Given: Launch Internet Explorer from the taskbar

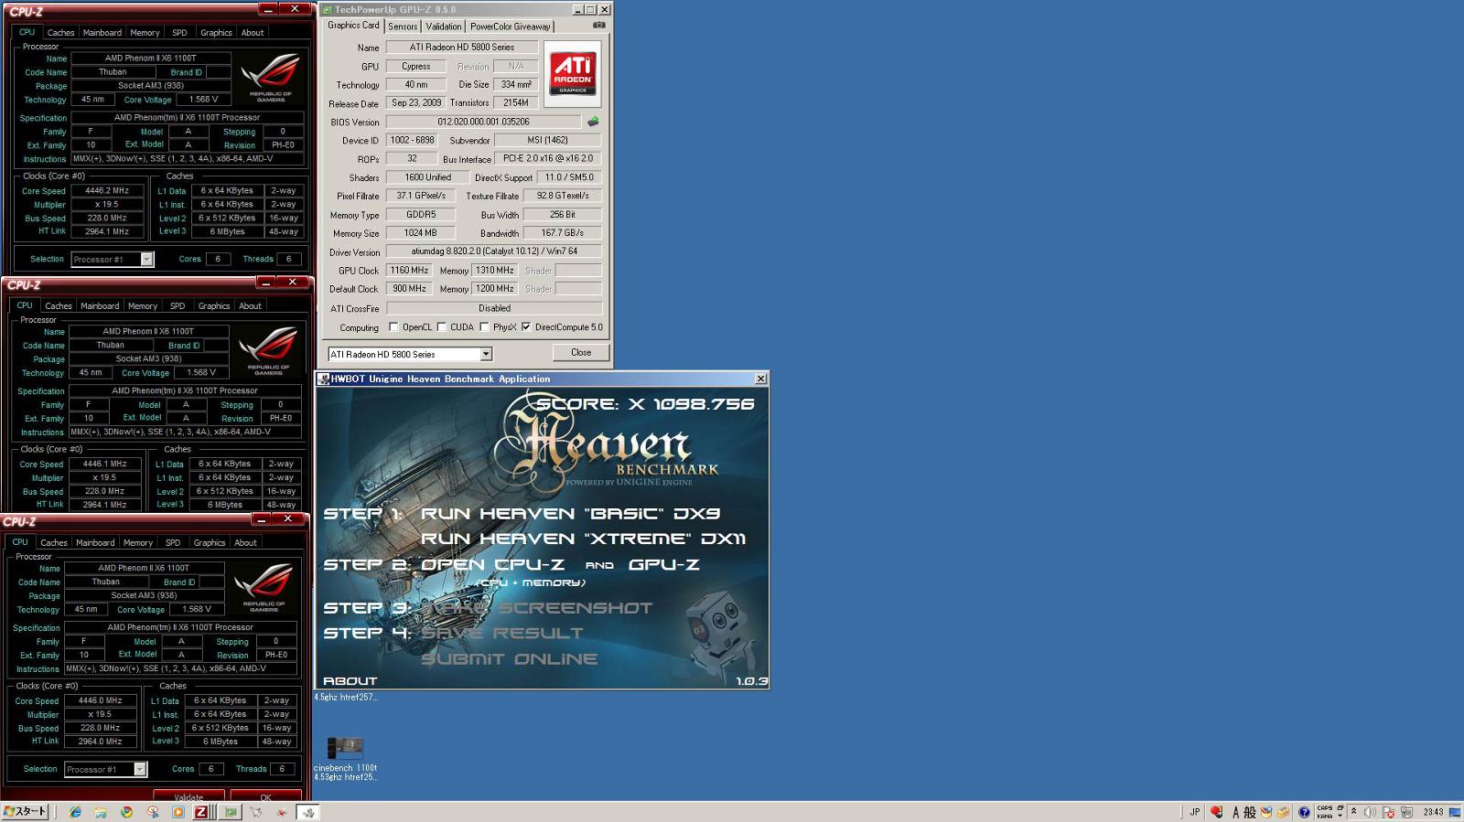Looking at the screenshot, I should [x=75, y=812].
